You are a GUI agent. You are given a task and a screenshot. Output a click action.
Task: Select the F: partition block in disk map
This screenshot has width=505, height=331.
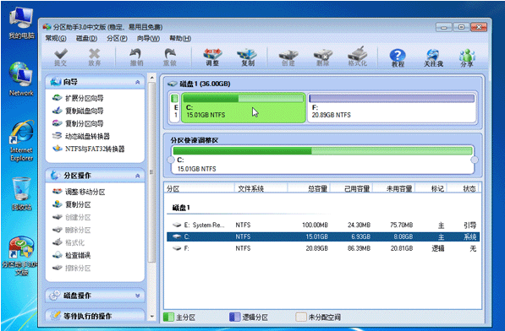(x=392, y=108)
